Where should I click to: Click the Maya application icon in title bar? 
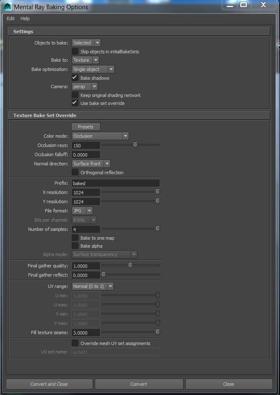coord(8,7)
